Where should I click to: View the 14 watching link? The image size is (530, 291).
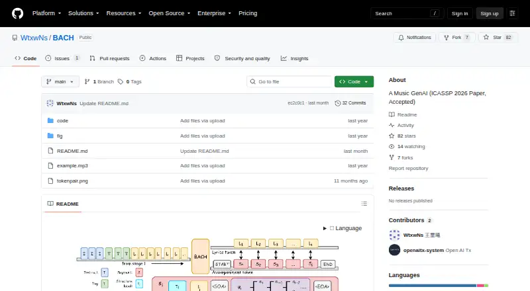point(407,147)
